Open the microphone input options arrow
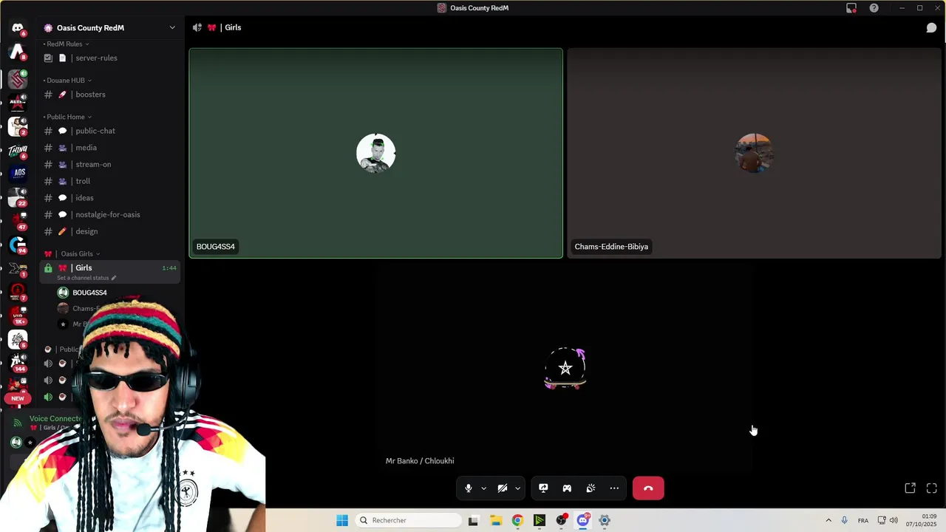 [x=483, y=488]
